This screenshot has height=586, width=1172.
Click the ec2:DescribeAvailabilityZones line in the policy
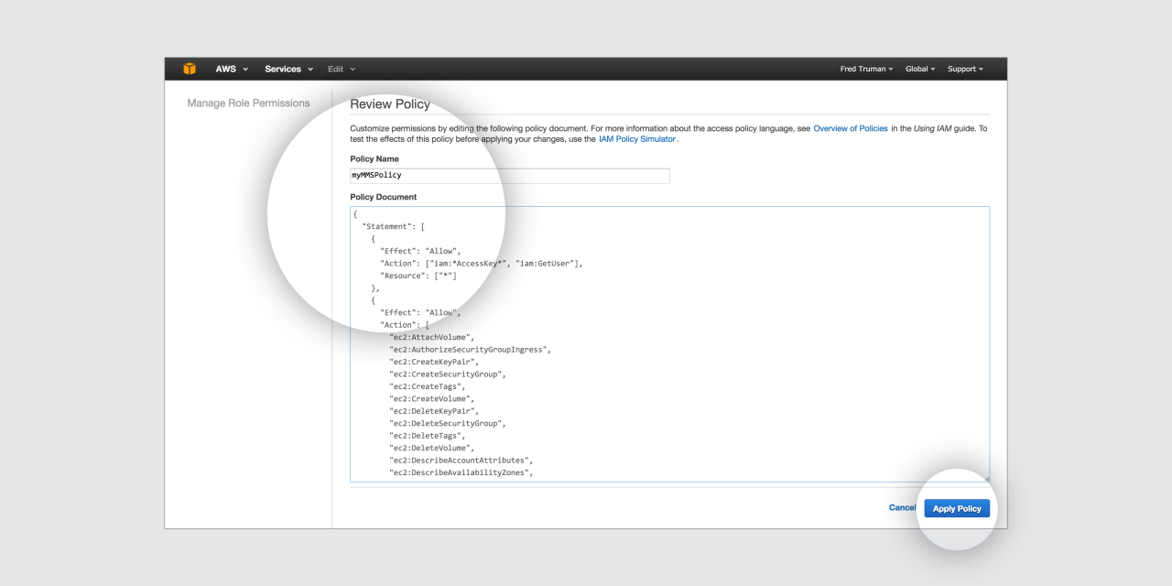461,472
